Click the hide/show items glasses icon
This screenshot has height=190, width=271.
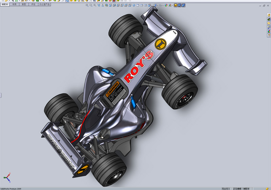pos(161,5)
